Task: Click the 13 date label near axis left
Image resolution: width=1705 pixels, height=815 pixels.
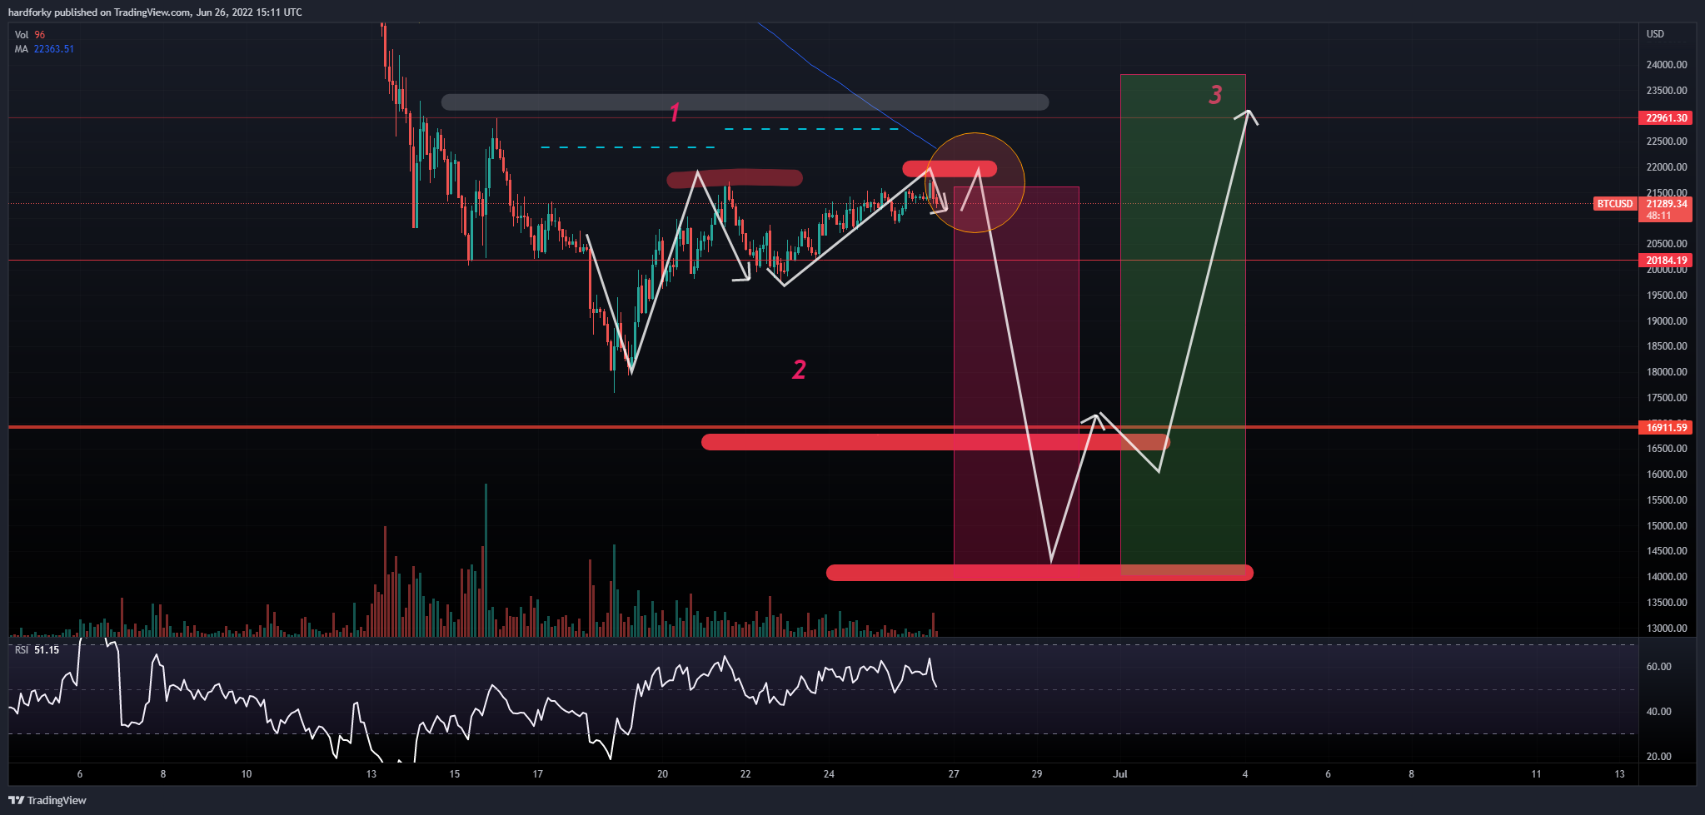Action: coord(371,774)
